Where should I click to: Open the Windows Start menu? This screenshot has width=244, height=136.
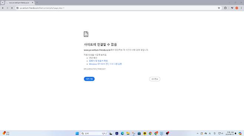77,133
